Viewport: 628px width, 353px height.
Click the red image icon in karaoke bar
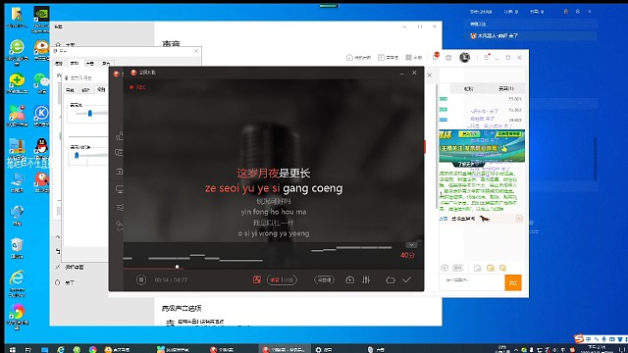(x=257, y=279)
